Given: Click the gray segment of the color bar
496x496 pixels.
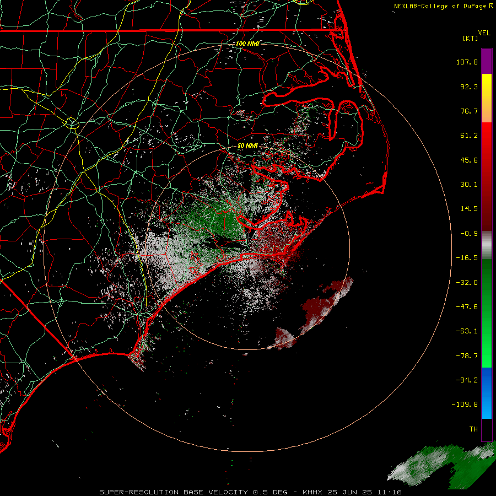Looking at the screenshot, I should coord(487,245).
